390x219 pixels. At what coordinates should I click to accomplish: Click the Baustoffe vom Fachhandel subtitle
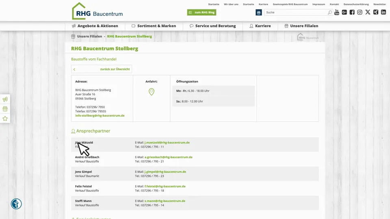(93, 59)
